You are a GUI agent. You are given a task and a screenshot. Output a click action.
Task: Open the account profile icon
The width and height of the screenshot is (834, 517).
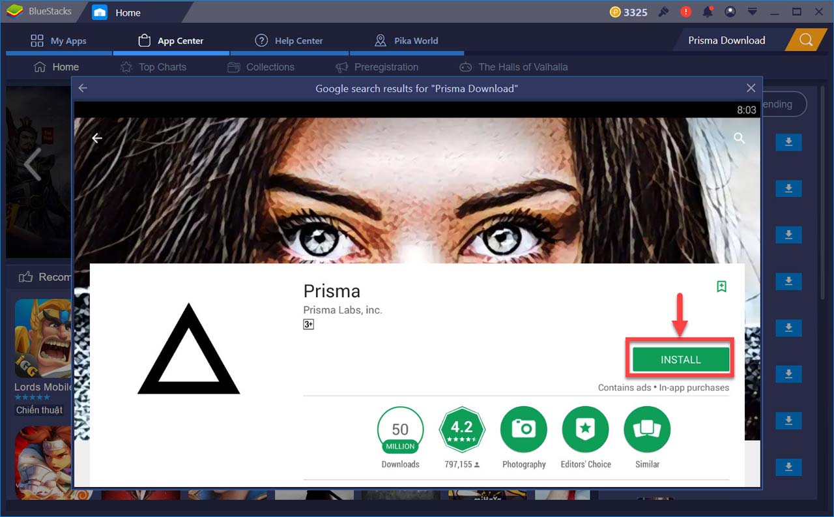(x=730, y=12)
